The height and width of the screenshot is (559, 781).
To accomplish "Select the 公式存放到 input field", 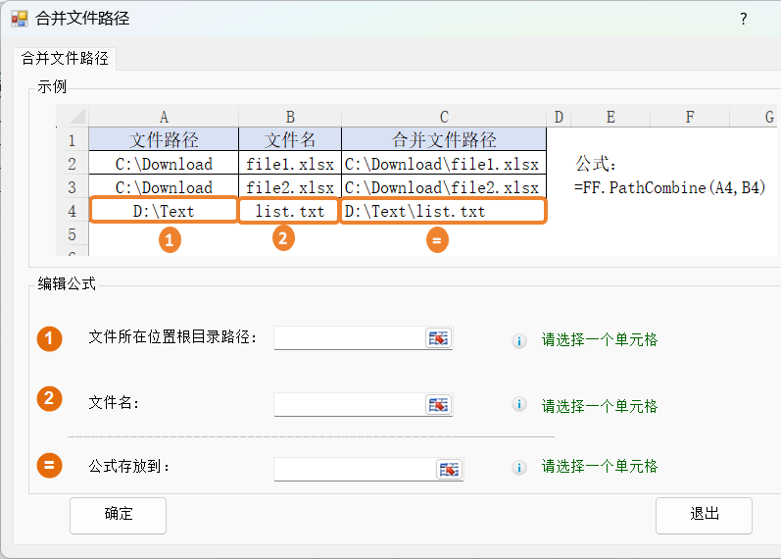I will [x=354, y=470].
